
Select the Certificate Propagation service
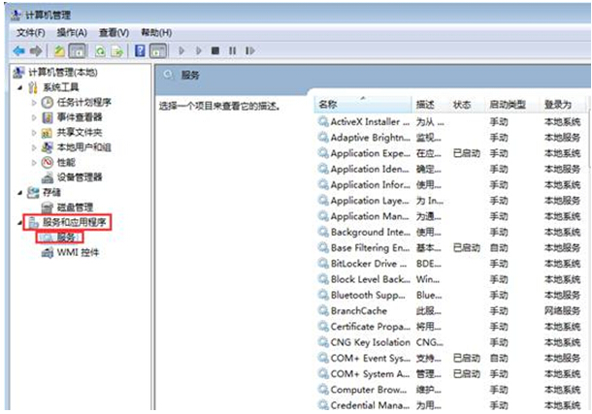point(449,327)
